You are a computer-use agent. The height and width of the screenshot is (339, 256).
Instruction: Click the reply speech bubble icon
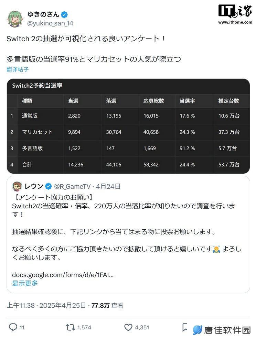[13, 327]
